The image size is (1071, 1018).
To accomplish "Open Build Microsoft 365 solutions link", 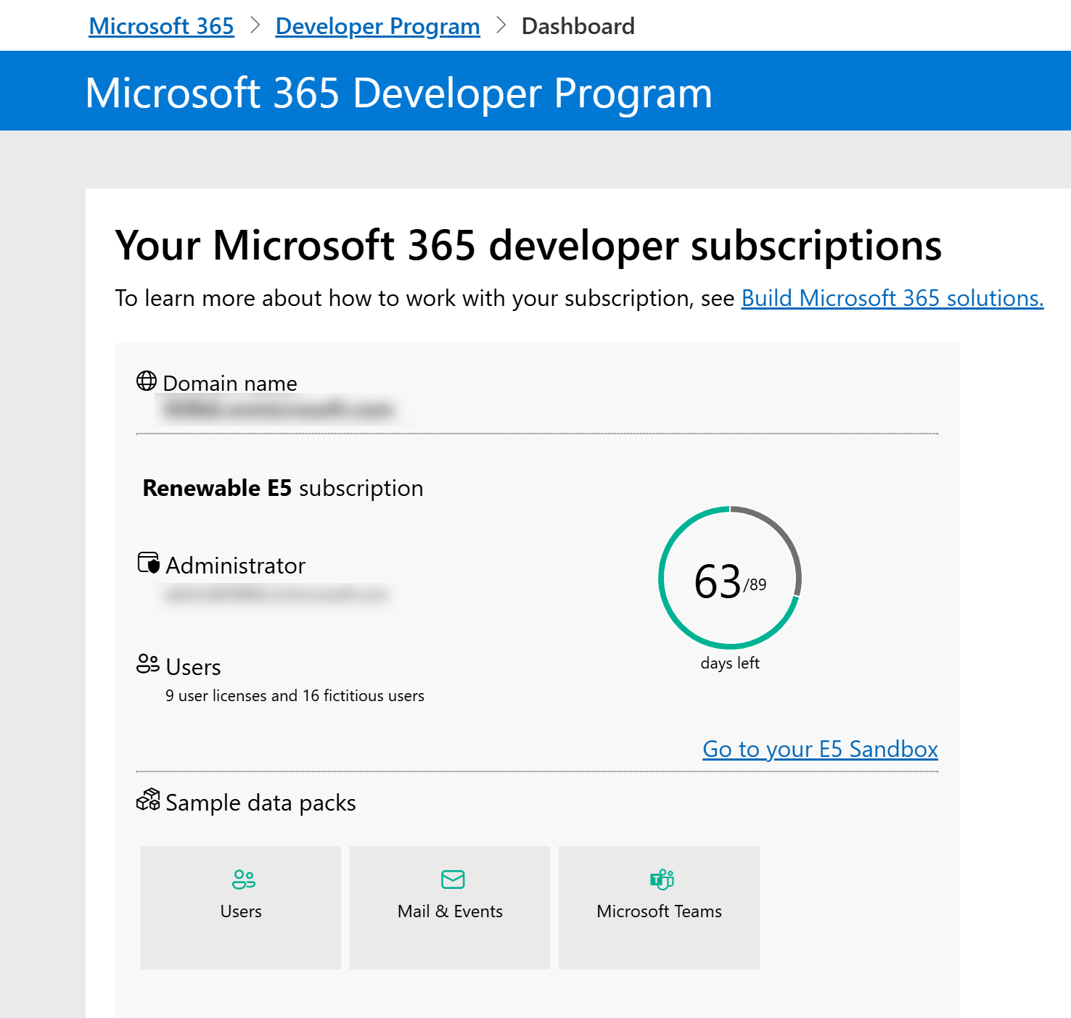I will coord(892,298).
